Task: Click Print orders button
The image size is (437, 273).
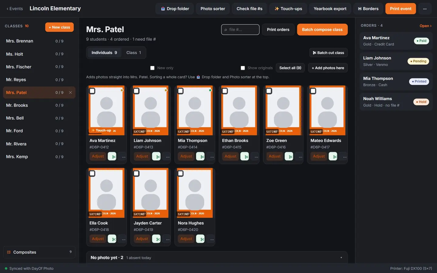Action: tap(278, 30)
